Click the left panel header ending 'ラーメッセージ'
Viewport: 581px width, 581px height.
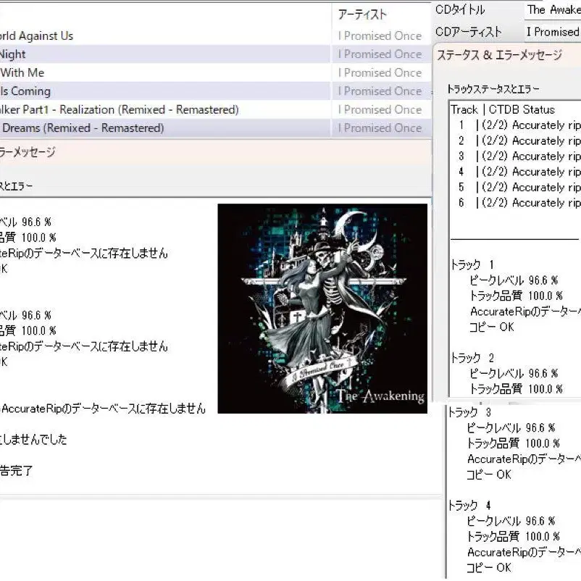28,152
